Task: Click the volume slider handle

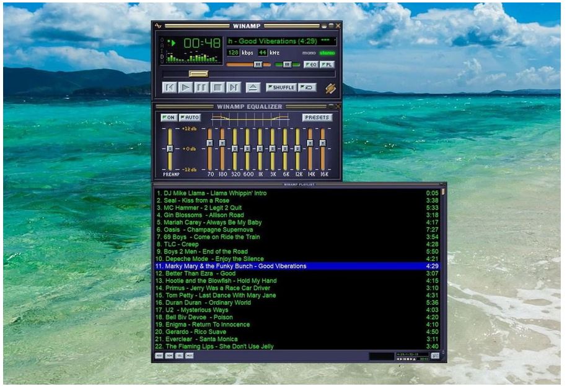Action: point(258,64)
